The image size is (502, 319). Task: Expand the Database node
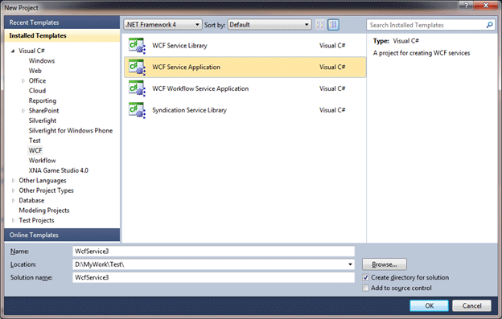pos(13,200)
